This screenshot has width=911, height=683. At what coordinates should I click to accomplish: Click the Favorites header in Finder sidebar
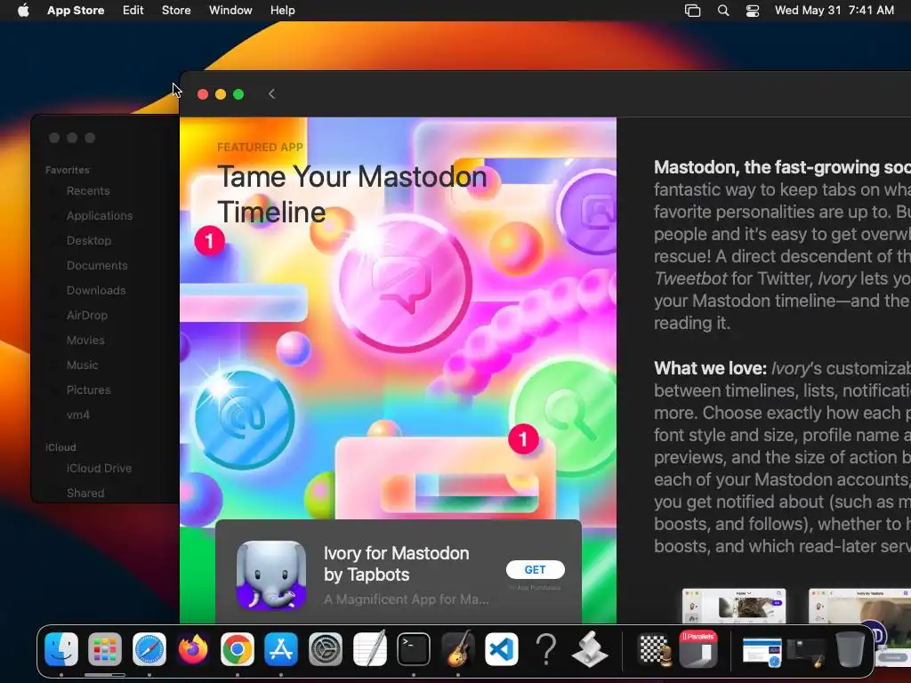click(68, 170)
